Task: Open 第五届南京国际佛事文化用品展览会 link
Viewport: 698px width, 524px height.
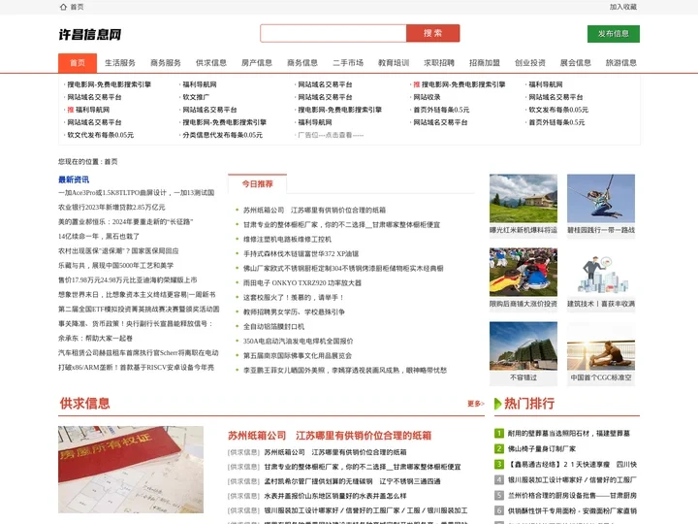Action: coord(298,355)
